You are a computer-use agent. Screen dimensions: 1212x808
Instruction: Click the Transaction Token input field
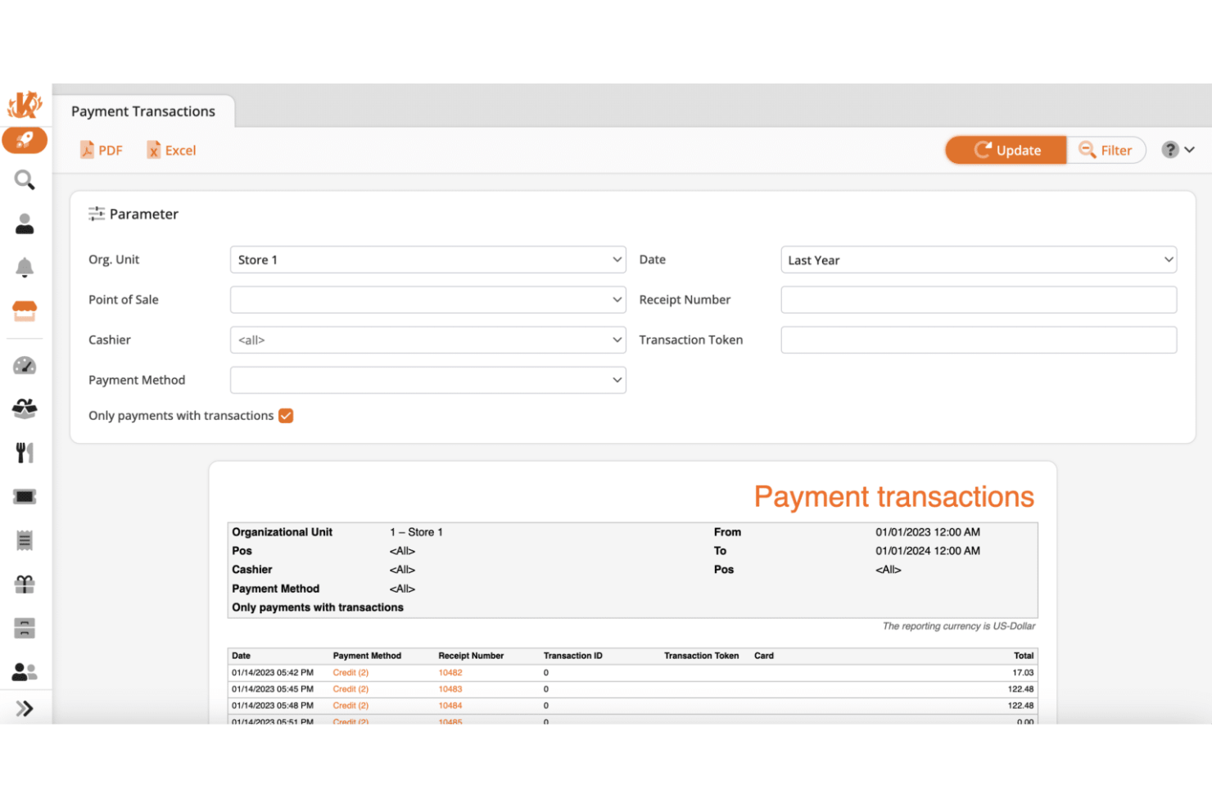pyautogui.click(x=979, y=340)
